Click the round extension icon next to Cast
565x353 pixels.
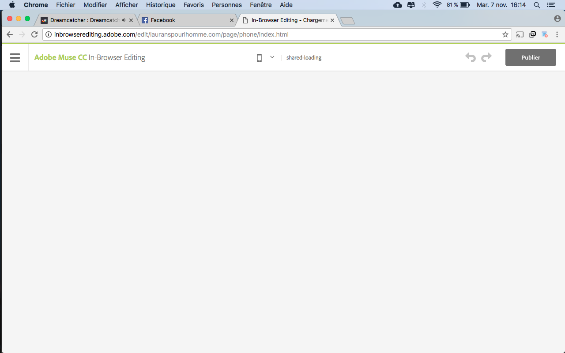point(533,34)
